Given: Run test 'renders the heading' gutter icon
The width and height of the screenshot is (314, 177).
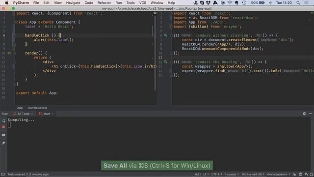Looking at the screenshot, I should (x=166, y=62).
